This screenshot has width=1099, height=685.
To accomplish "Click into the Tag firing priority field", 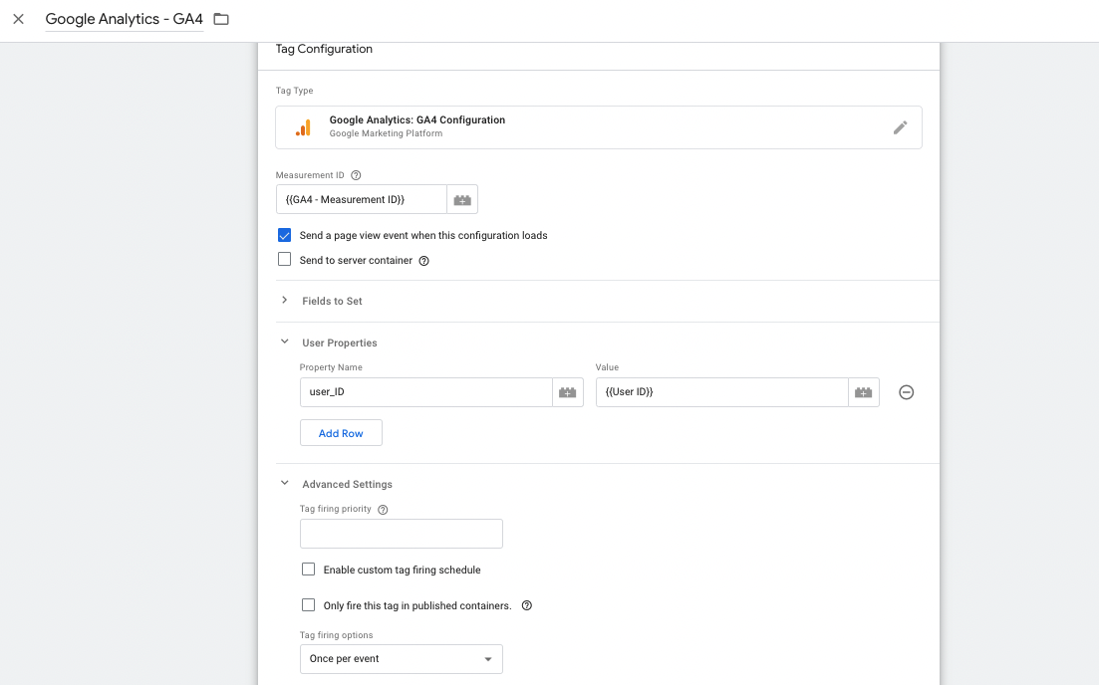I will [401, 534].
